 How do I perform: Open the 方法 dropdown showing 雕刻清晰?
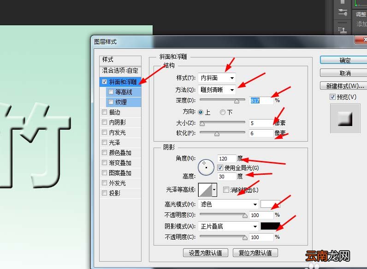coord(217,90)
